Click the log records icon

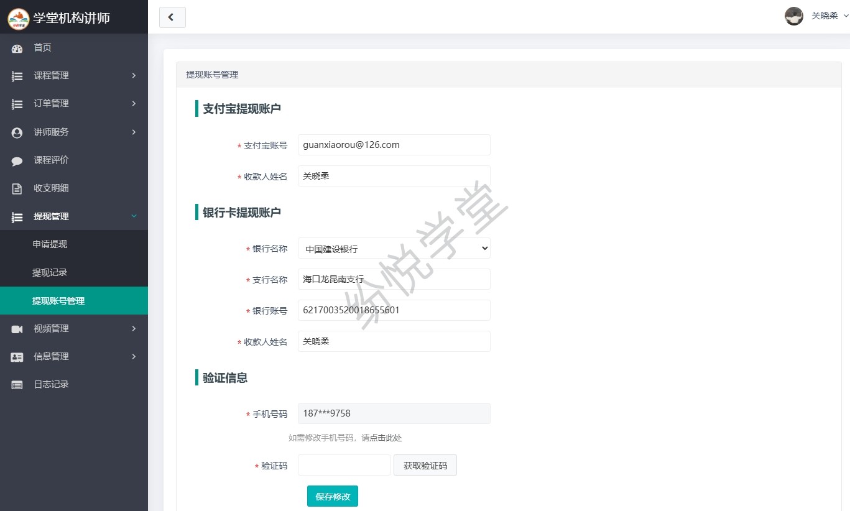[17, 385]
